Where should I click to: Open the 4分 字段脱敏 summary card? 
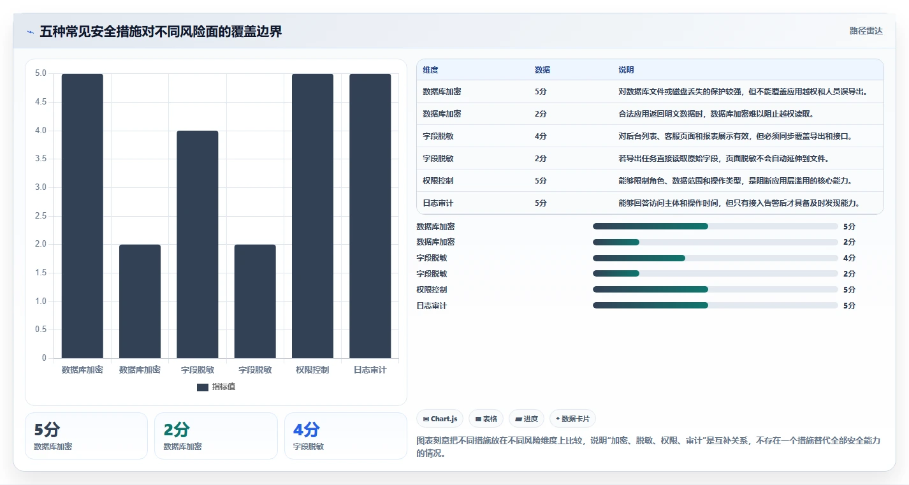[x=345, y=436]
